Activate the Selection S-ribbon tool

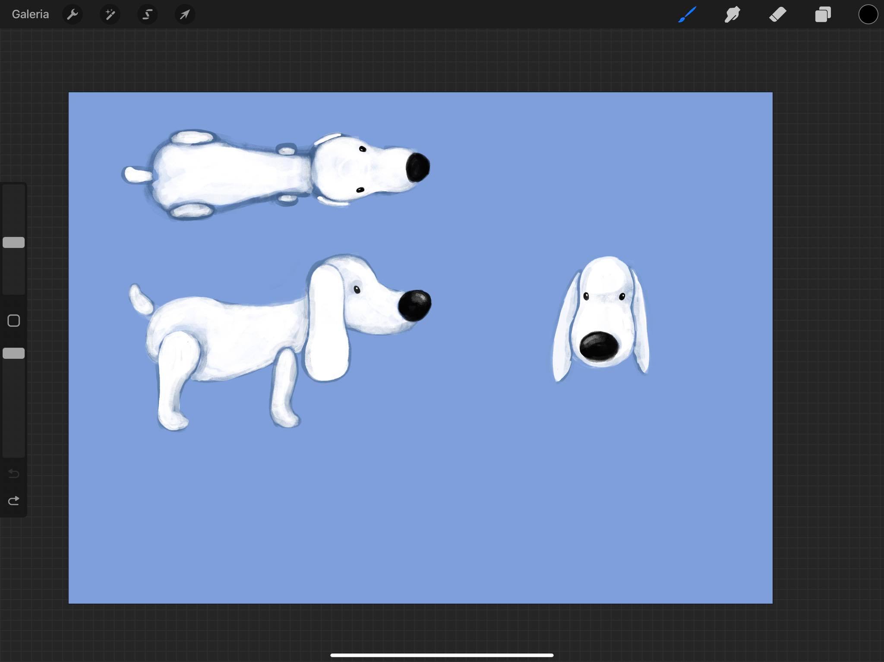tap(147, 15)
